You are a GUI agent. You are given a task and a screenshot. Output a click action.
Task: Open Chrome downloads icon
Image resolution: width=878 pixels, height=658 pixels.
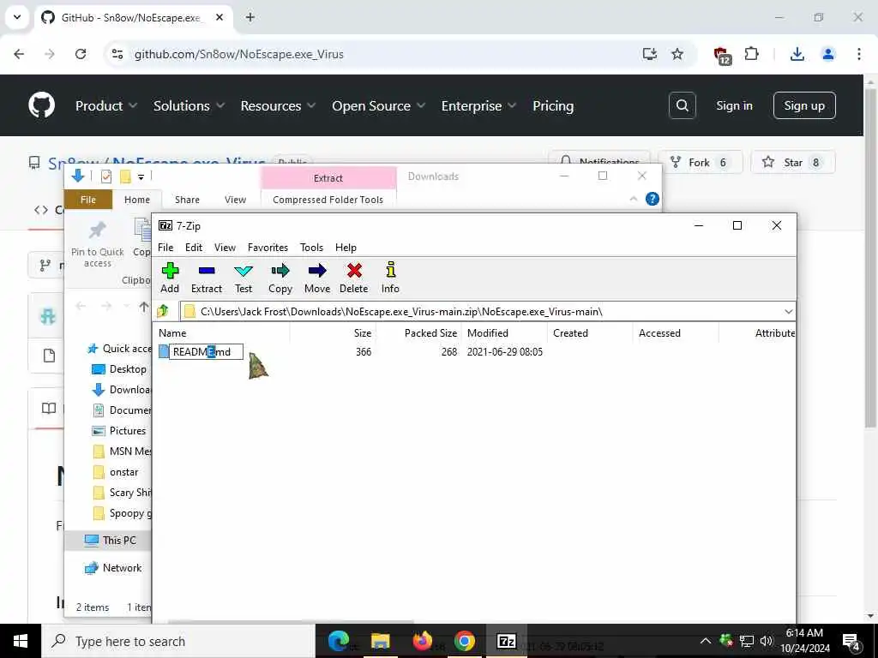coord(797,54)
